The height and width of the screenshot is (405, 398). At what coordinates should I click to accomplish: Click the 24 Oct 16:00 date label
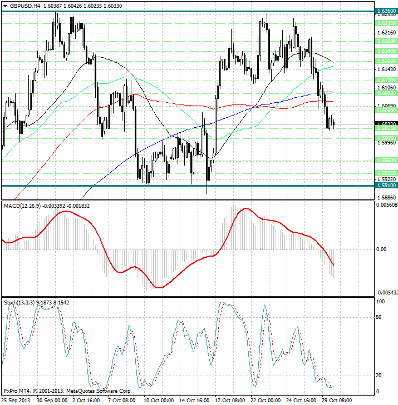[301, 401]
